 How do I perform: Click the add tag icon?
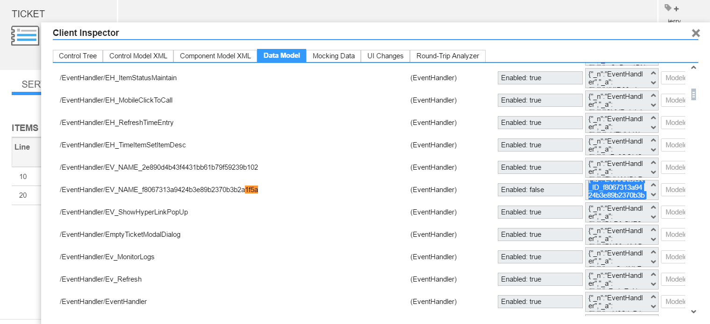click(x=672, y=8)
